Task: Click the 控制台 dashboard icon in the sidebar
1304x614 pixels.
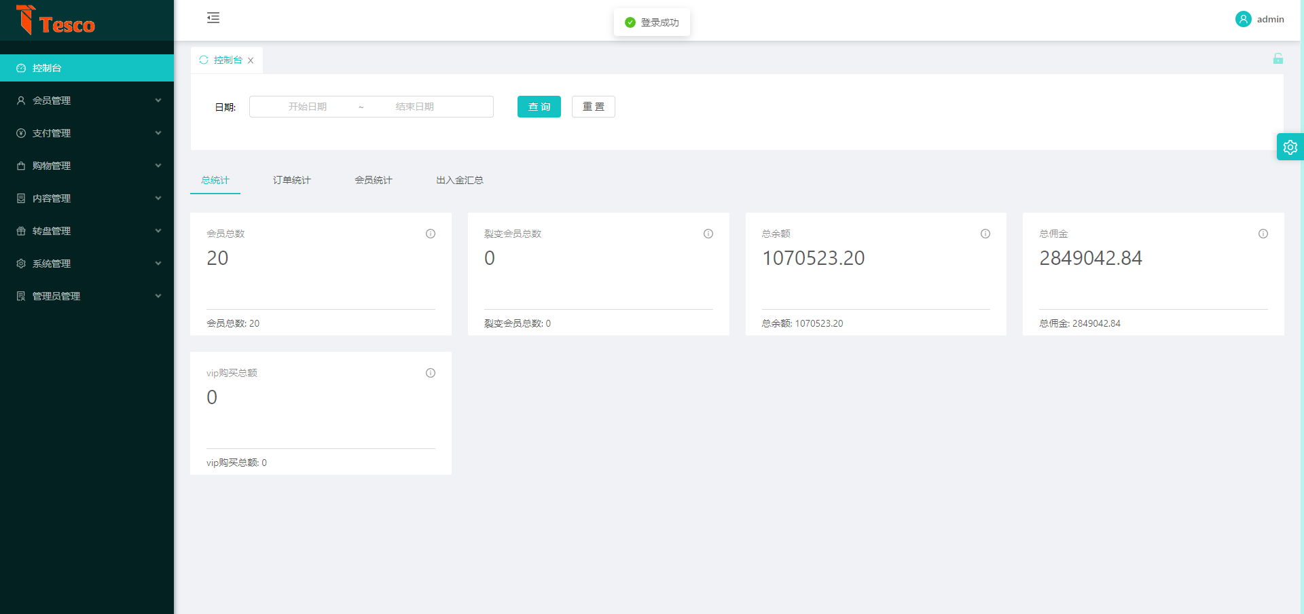Action: (21, 68)
